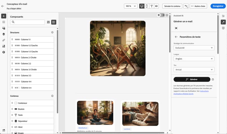
Task: Expand the Stratégie de communication dropdown
Action: [x=194, y=48]
